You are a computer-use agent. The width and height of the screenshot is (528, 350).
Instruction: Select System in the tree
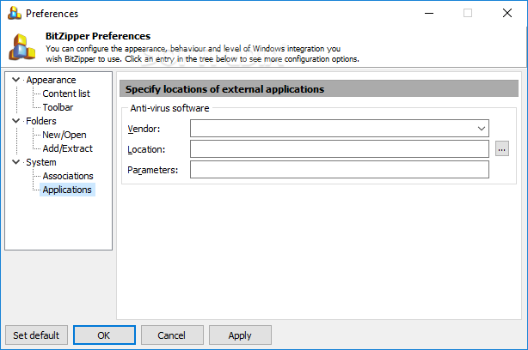pos(41,162)
